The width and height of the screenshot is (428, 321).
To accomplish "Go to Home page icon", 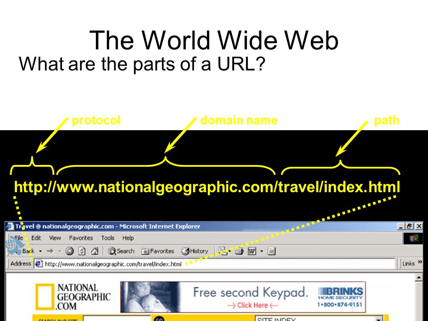I will click(95, 251).
